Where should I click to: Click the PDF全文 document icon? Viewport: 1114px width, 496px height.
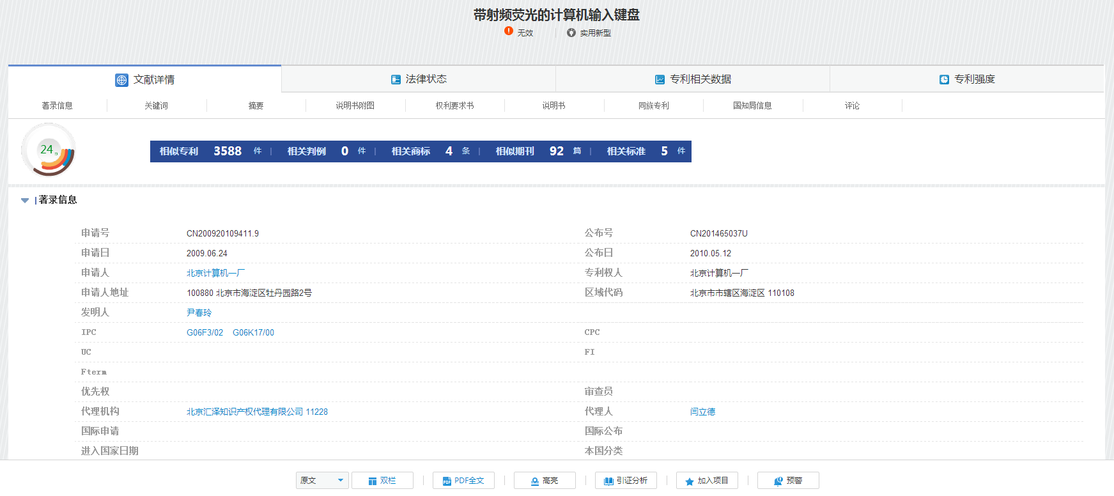click(x=447, y=481)
